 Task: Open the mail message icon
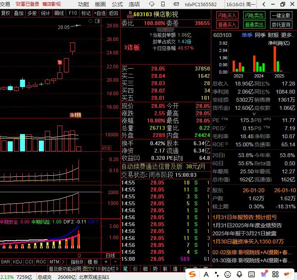pos(176,4)
